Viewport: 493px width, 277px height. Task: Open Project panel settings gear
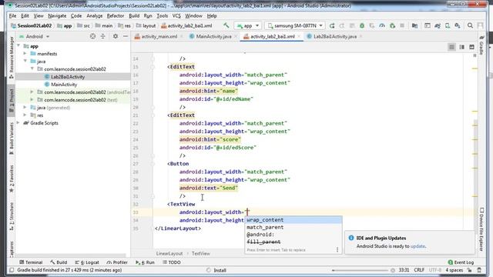(x=116, y=36)
